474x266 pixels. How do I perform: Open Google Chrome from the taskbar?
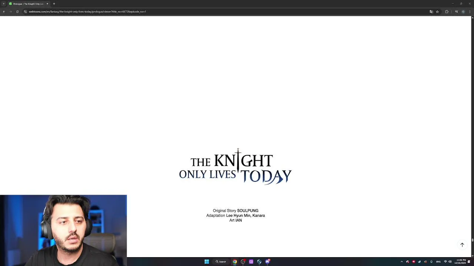(x=235, y=262)
